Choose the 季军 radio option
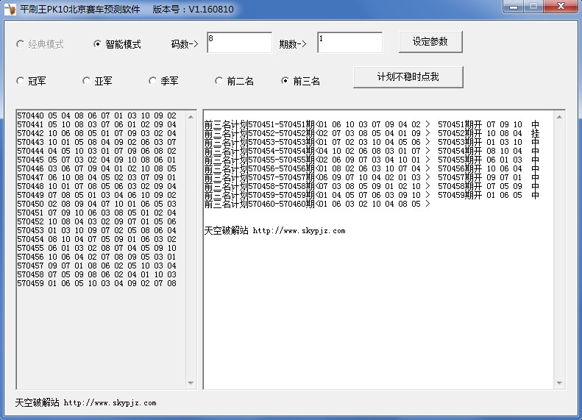Viewport: 582px width, 420px height. [152, 81]
